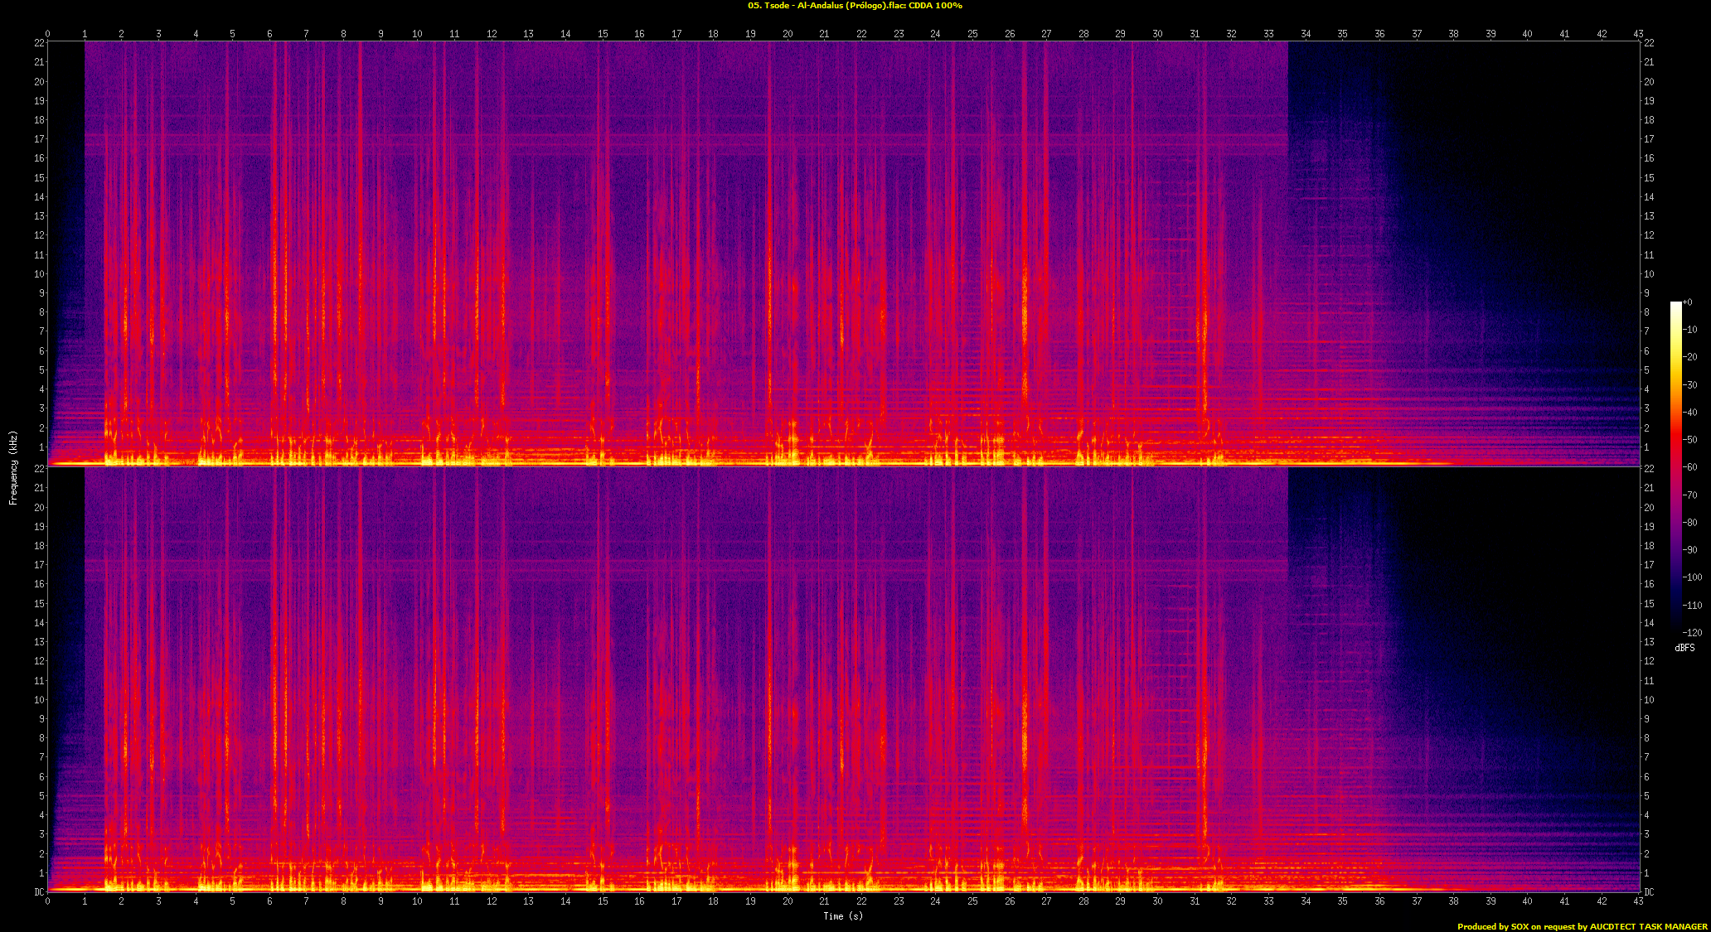
Task: Click the 38 second marker on bottom axis
Action: [x=1454, y=901]
